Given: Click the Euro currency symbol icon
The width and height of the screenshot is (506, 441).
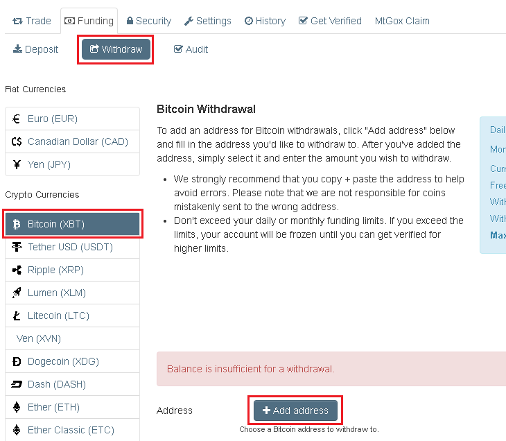Looking at the screenshot, I should tap(17, 119).
